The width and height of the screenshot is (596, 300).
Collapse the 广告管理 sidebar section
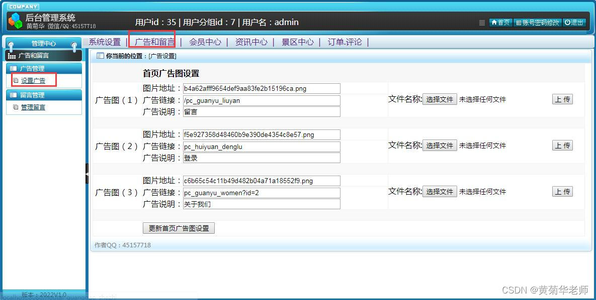pyautogui.click(x=44, y=68)
